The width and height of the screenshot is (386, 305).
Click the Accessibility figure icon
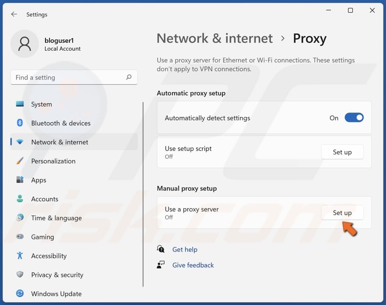(20, 256)
